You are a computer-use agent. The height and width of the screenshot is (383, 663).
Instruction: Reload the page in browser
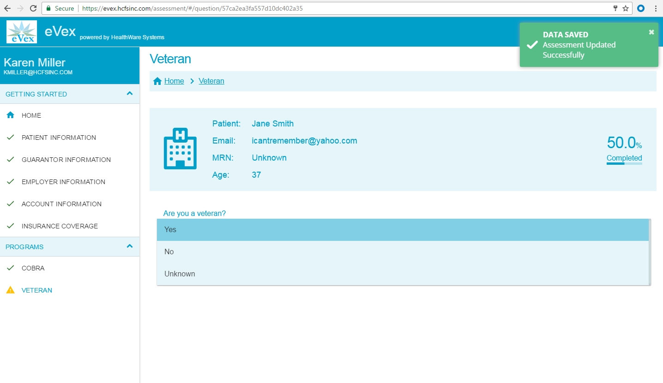33,8
